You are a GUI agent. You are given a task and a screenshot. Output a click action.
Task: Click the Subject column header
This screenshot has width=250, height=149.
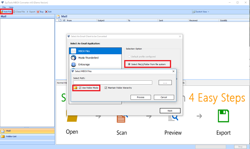point(112,21)
